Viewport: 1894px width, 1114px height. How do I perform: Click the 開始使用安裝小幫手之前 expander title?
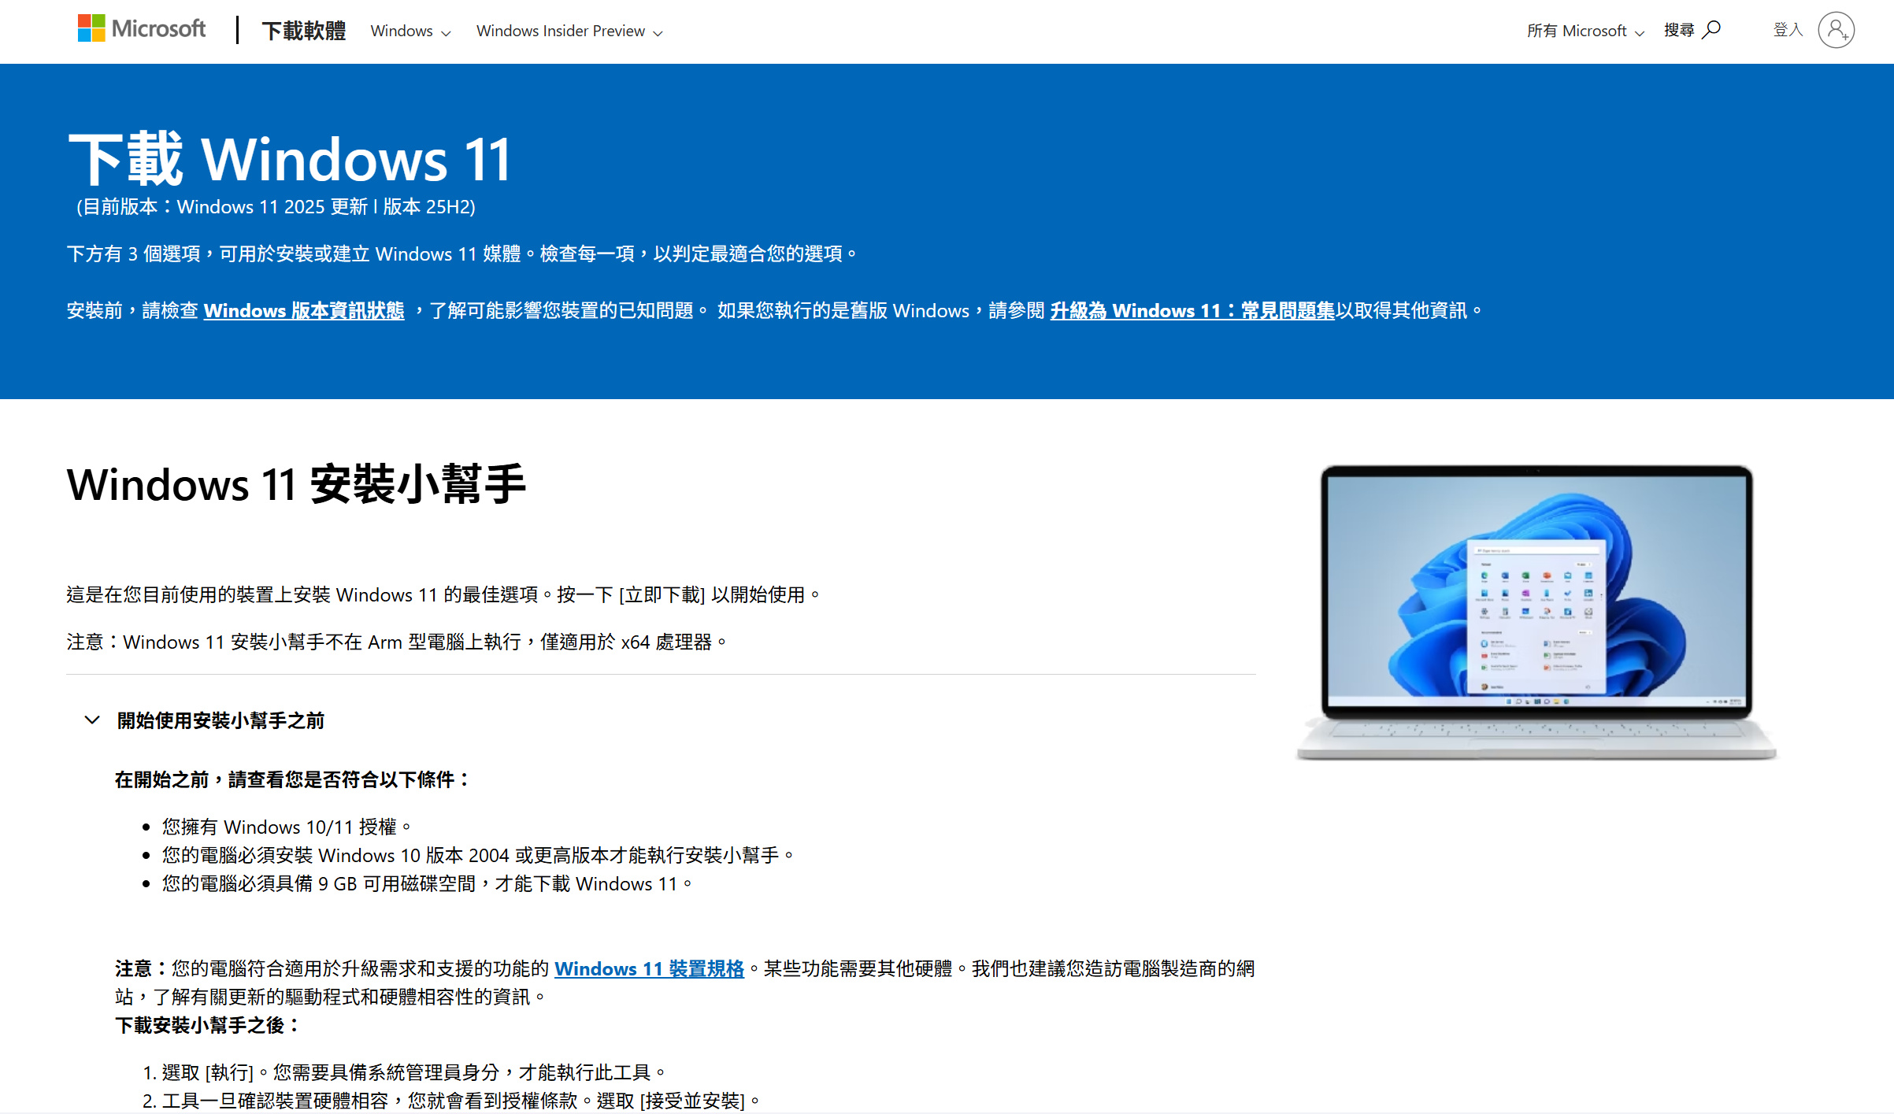coord(221,720)
